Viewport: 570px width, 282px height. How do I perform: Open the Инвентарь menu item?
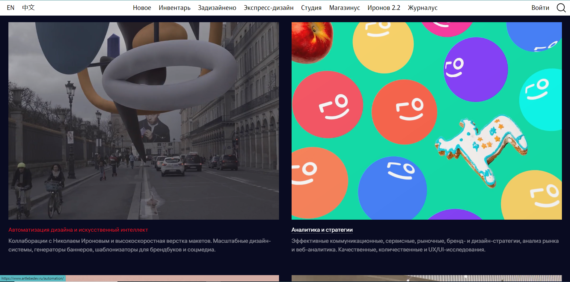(x=174, y=8)
